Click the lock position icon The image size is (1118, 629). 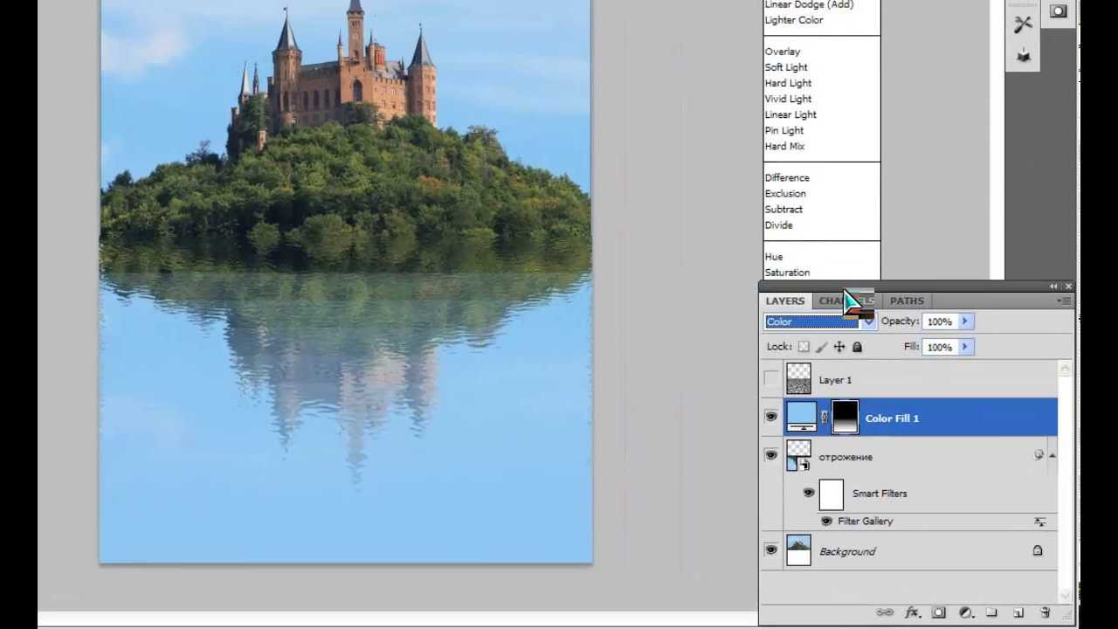(x=839, y=347)
